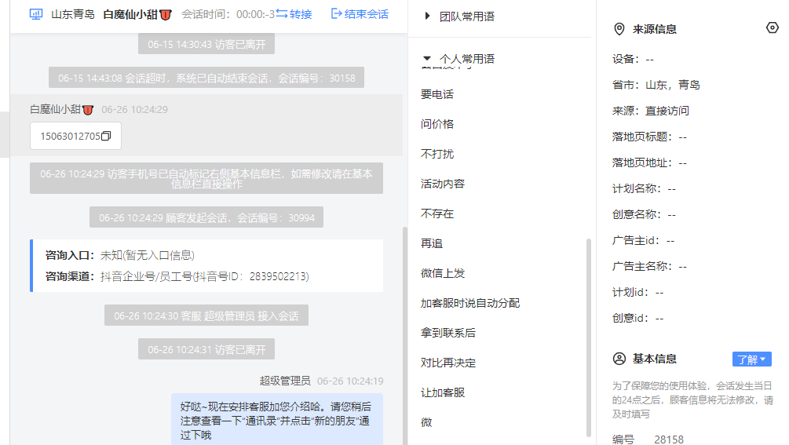Click the 广告主名称 field
This screenshot has height=445, width=789.
649,267
